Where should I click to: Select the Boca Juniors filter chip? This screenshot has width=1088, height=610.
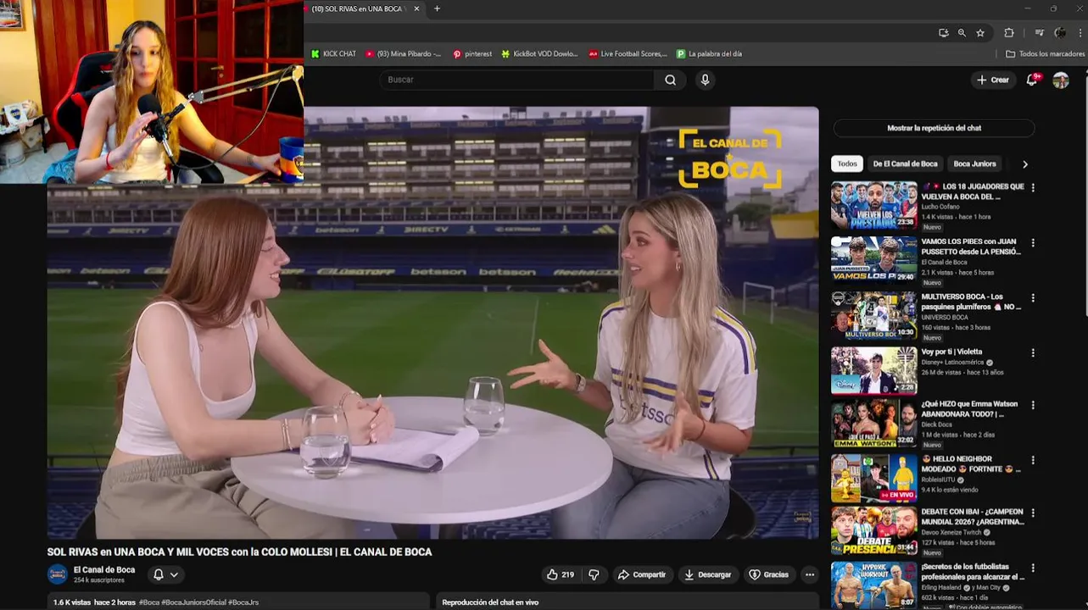click(x=974, y=164)
